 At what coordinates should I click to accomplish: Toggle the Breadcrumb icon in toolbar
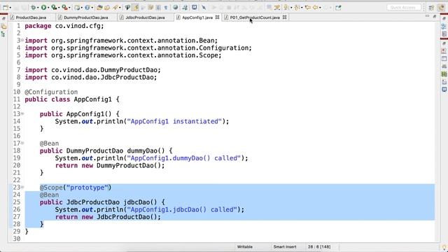coord(127,8)
